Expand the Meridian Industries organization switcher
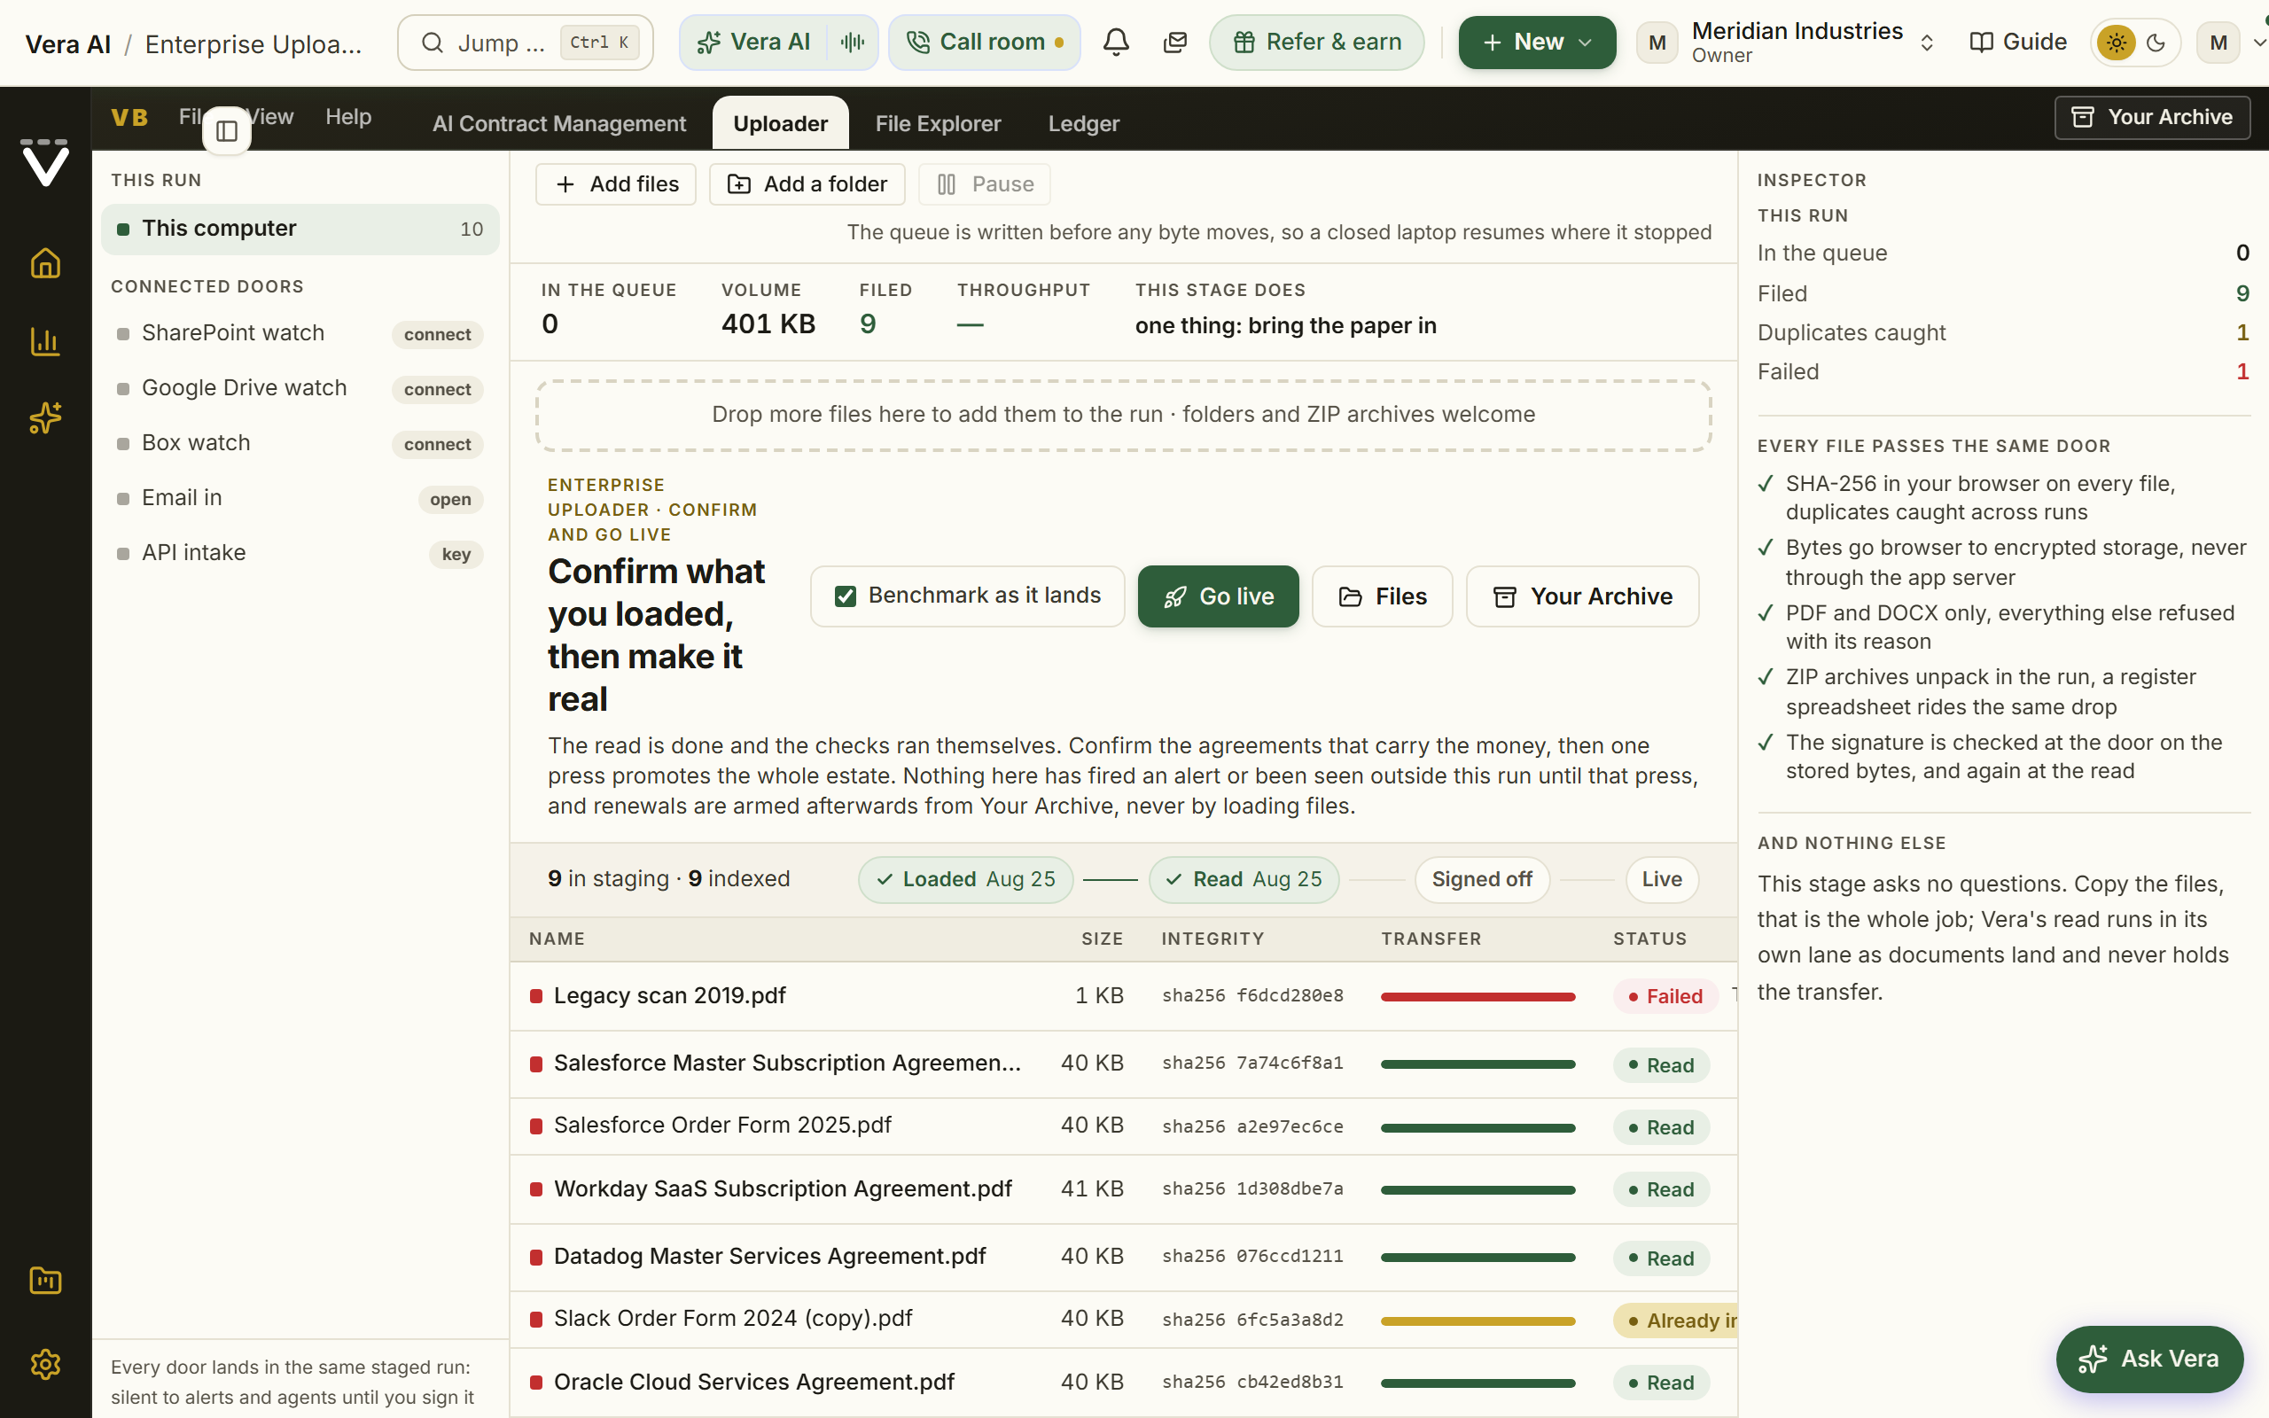The width and height of the screenshot is (2269, 1418). point(1927,43)
